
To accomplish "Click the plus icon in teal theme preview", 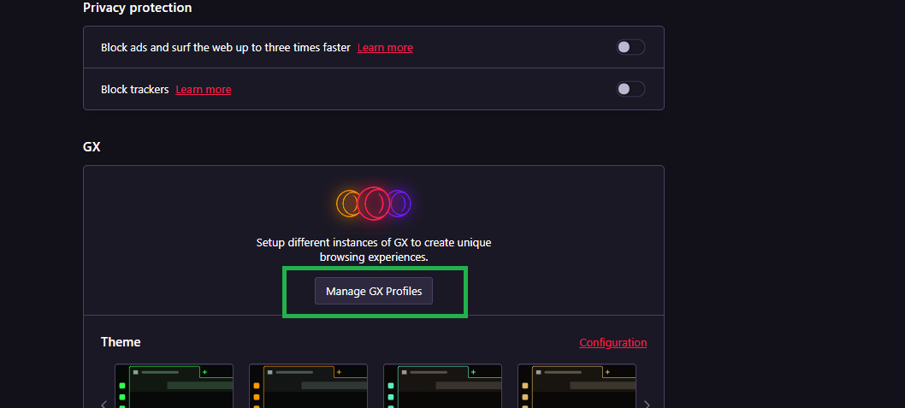I will (x=473, y=372).
